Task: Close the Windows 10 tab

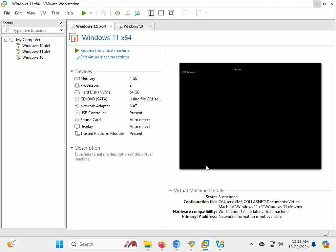Action: pyautogui.click(x=151, y=26)
